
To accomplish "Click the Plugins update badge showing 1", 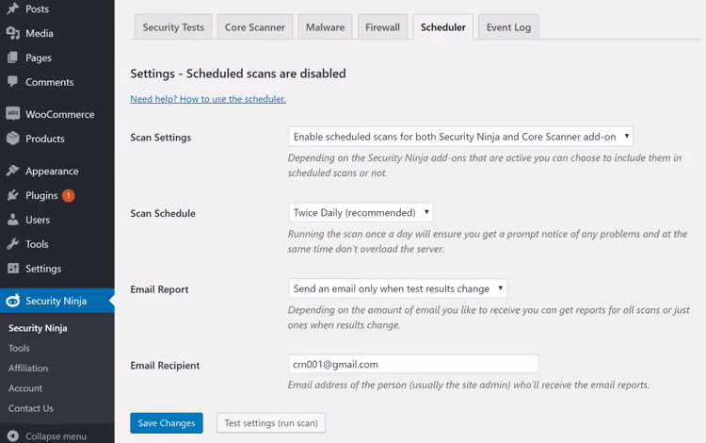I will 68,196.
